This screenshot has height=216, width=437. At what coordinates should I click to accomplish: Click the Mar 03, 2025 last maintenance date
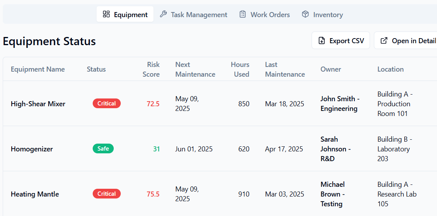(285, 194)
